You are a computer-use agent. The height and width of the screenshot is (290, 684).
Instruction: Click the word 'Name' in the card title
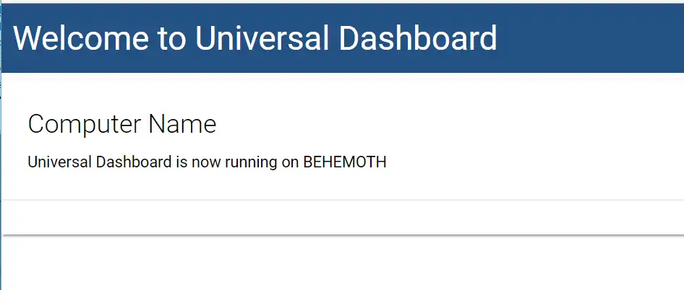tap(182, 123)
